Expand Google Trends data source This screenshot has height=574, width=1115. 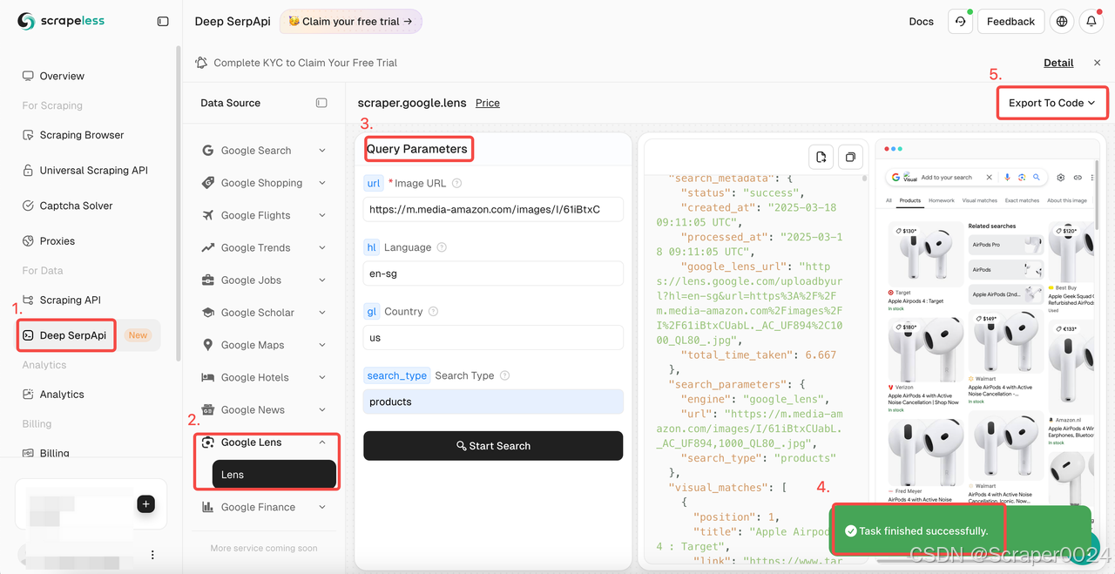(x=264, y=247)
